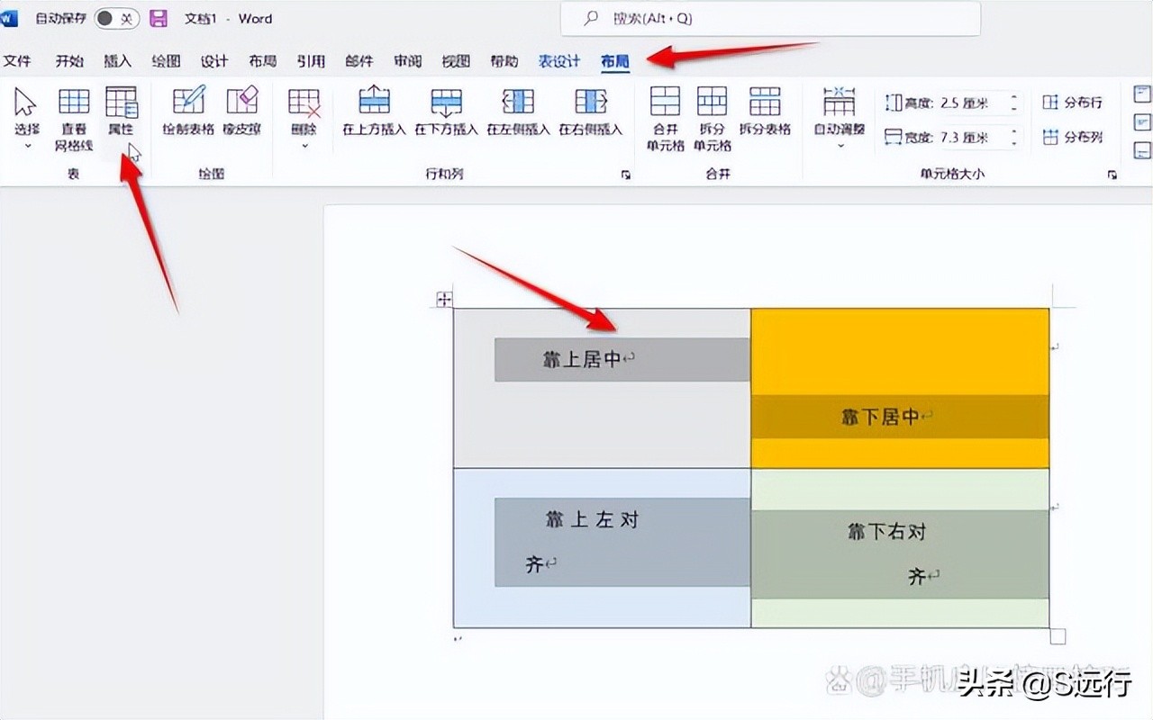Decrease row height with down stepper
The height and width of the screenshot is (720, 1153).
point(1014,108)
